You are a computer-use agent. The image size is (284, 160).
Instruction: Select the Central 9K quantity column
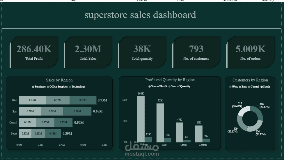206,140
